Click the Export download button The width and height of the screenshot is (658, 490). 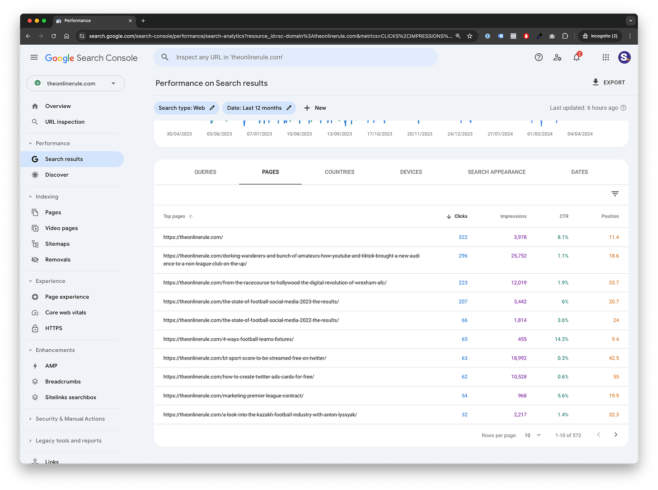click(x=609, y=82)
